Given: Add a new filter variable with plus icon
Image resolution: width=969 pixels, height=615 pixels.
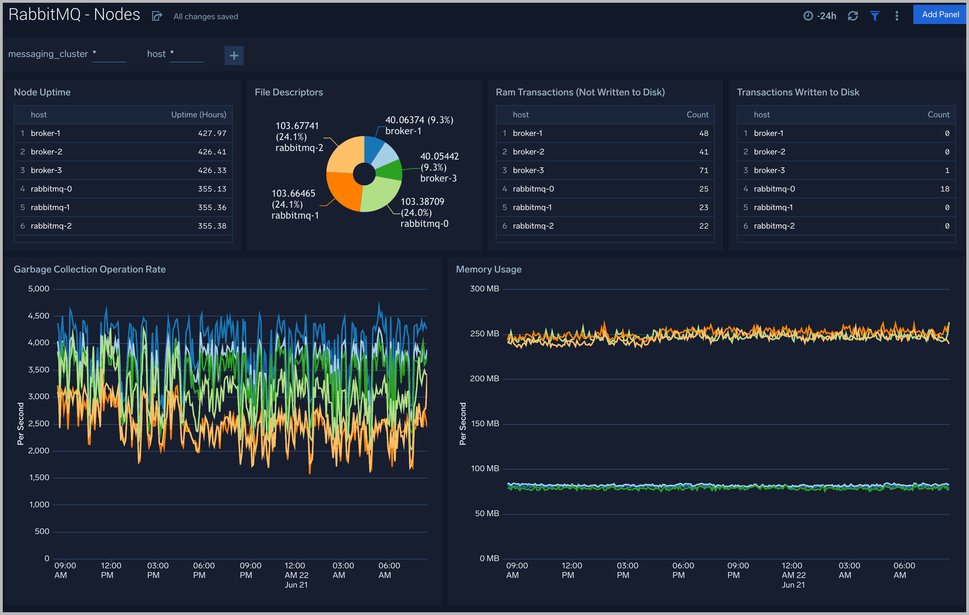Looking at the screenshot, I should 234,55.
